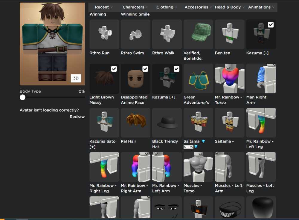Click the Winning Smile item label

135,14
